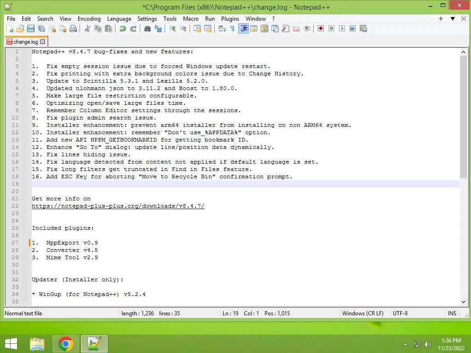Cut selection with the scissors icon
The width and height of the screenshot is (471, 353).
(x=87, y=28)
